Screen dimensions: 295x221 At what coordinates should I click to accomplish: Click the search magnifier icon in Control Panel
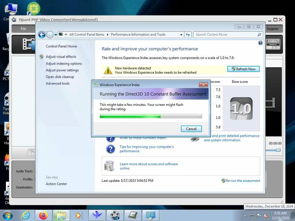pyautogui.click(x=259, y=35)
